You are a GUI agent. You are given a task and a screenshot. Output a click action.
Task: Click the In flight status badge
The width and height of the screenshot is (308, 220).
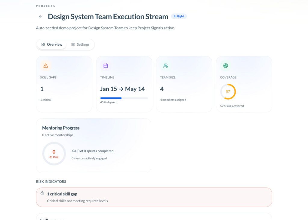[179, 16]
